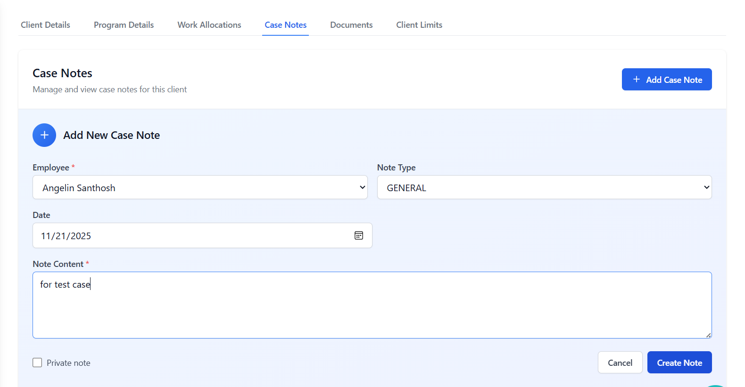Open the Note Type dropdown

tap(544, 187)
